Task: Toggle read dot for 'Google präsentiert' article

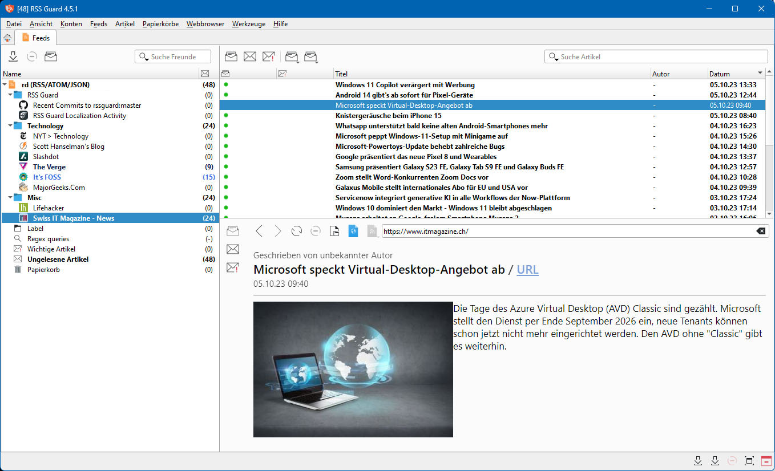Action: pyautogui.click(x=226, y=156)
